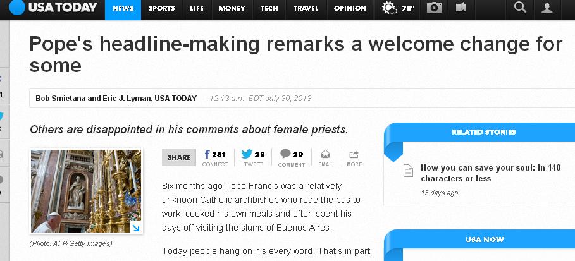Open the Money section

(232, 9)
